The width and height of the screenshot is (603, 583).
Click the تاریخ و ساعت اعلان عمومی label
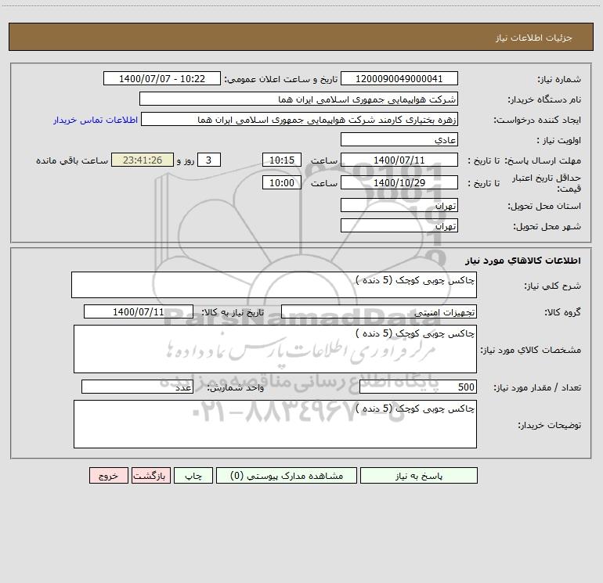click(x=280, y=79)
